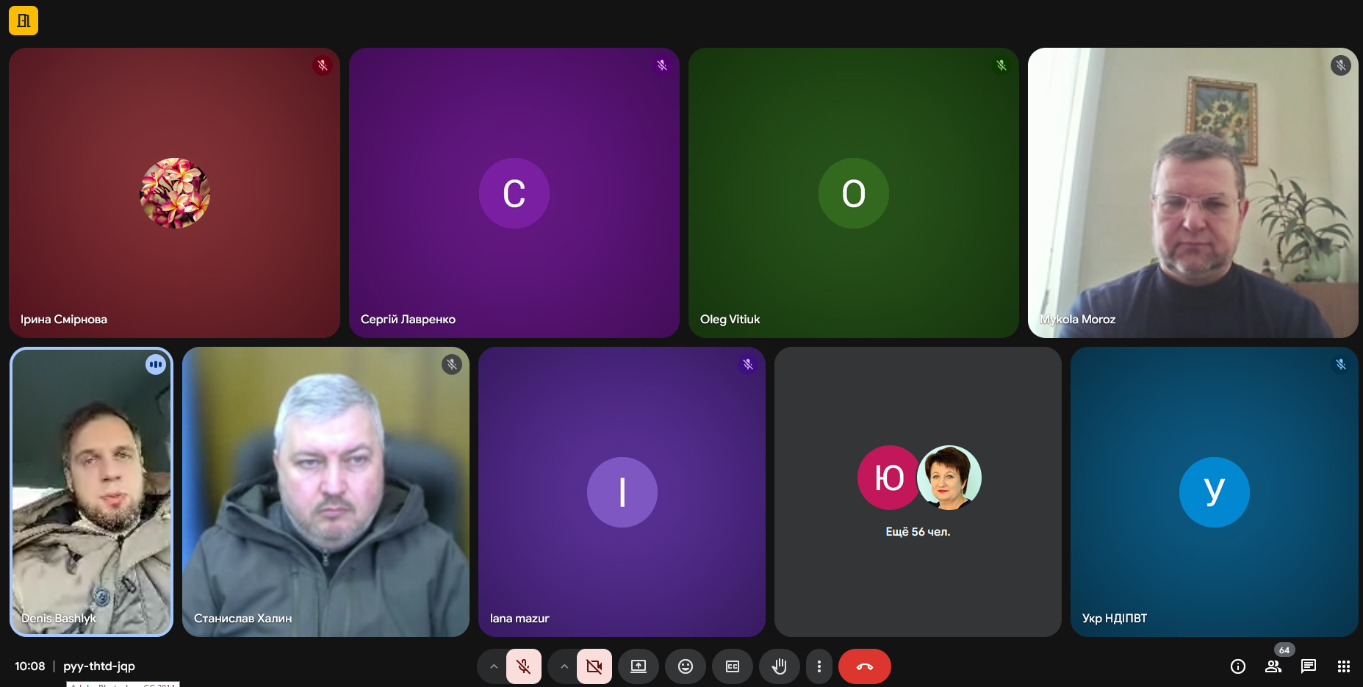Leave the call with red hang-up button
1363x687 pixels.
click(x=865, y=666)
